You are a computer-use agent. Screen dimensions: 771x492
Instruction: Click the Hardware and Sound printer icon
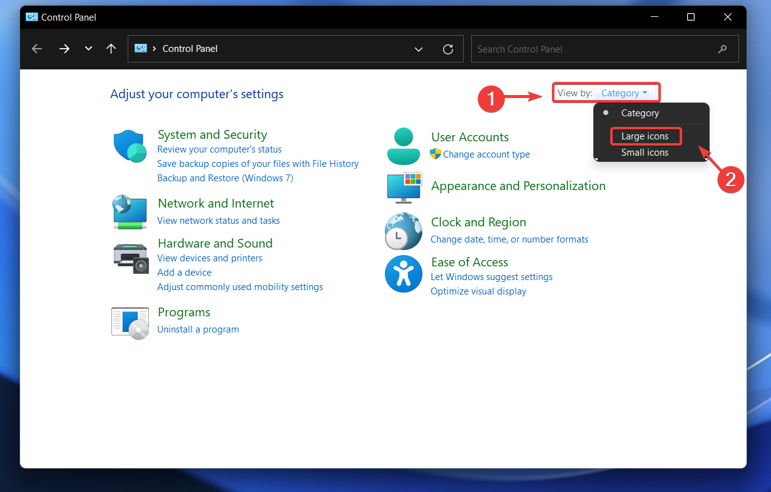pos(130,257)
